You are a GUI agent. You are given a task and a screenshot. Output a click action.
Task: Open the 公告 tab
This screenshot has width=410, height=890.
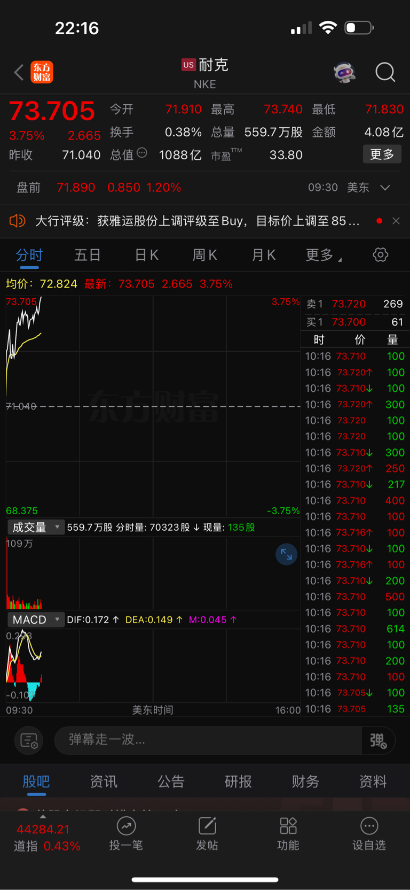coord(171,781)
